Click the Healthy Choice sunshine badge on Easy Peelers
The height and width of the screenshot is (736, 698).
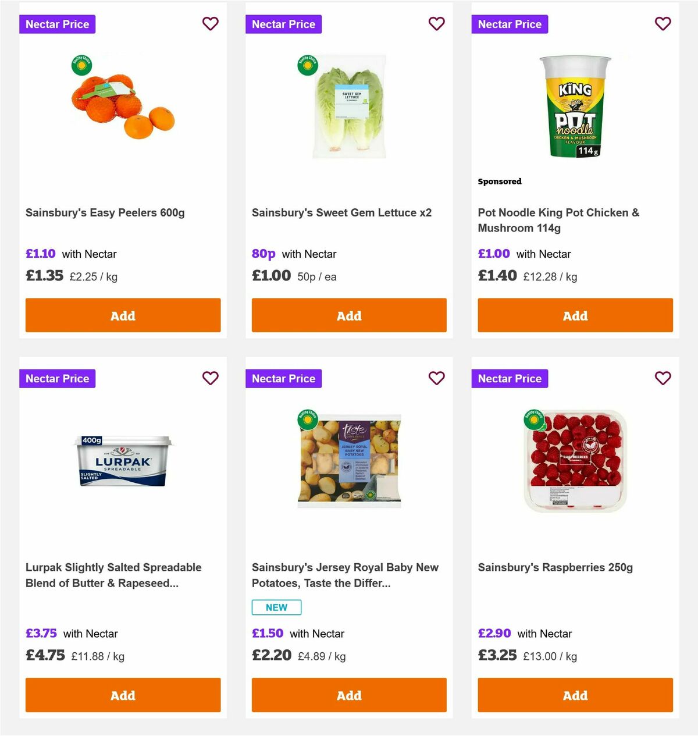click(x=81, y=65)
